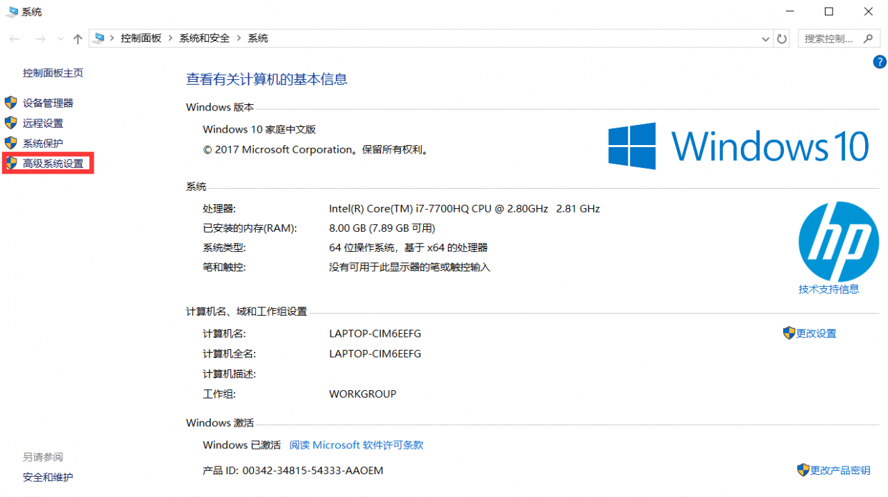Screen dimensions: 888x497
Task: Select 系统 in the breadcrumb
Action: 258,38
